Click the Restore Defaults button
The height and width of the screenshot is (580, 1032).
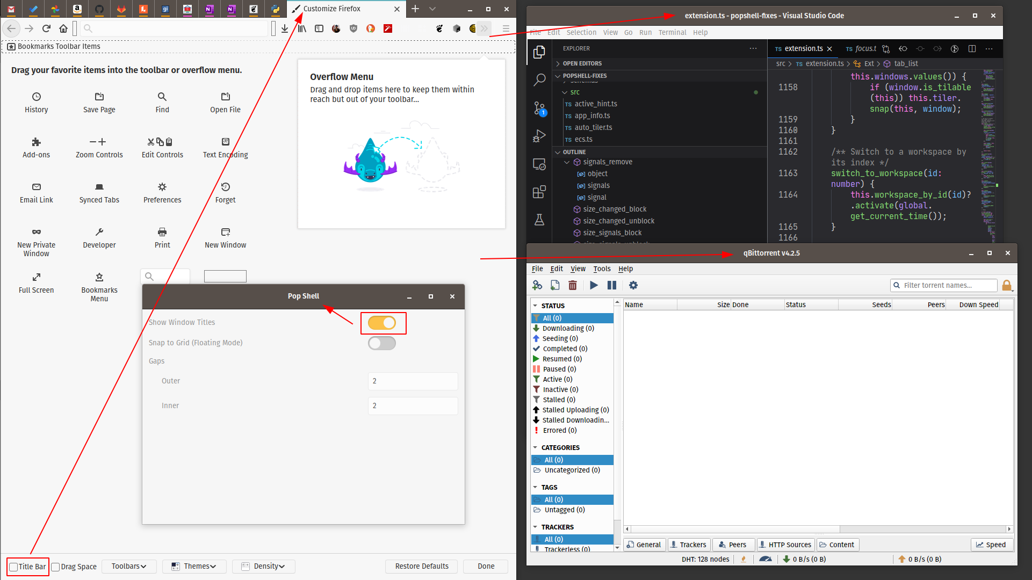point(422,566)
